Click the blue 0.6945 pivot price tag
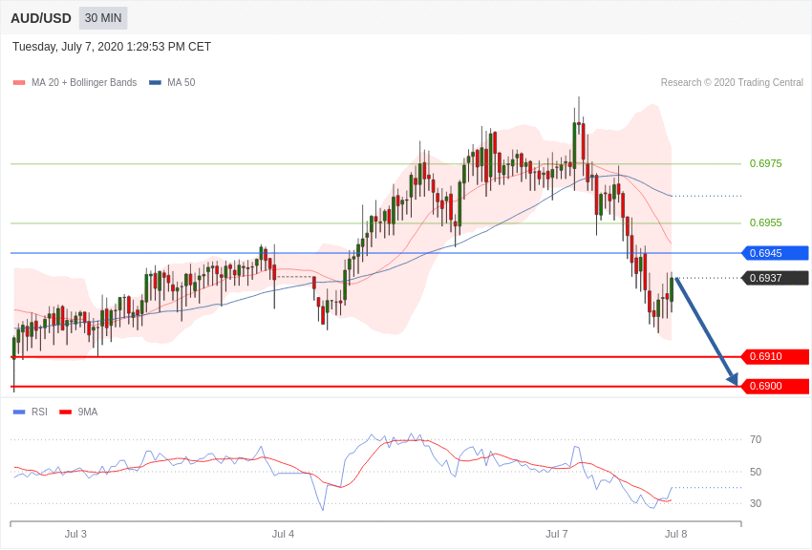The image size is (812, 550). [x=775, y=253]
